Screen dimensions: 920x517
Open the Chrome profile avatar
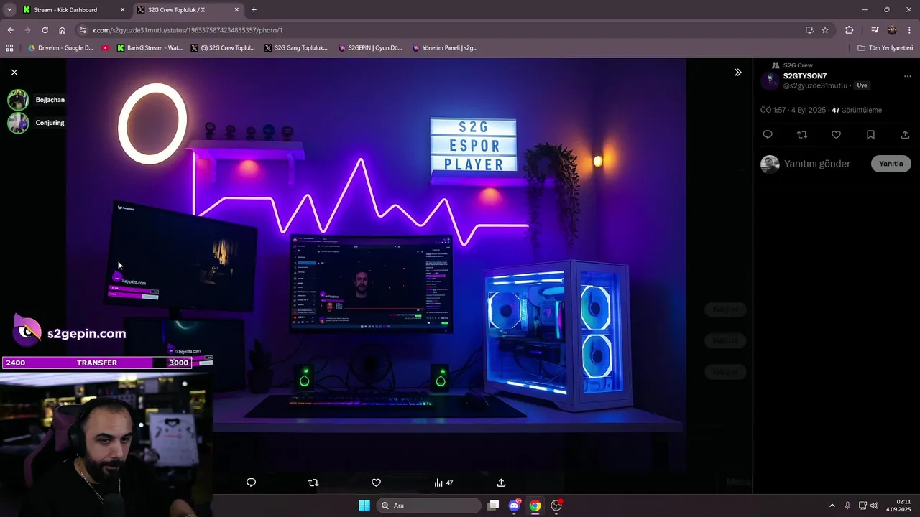[x=892, y=30]
